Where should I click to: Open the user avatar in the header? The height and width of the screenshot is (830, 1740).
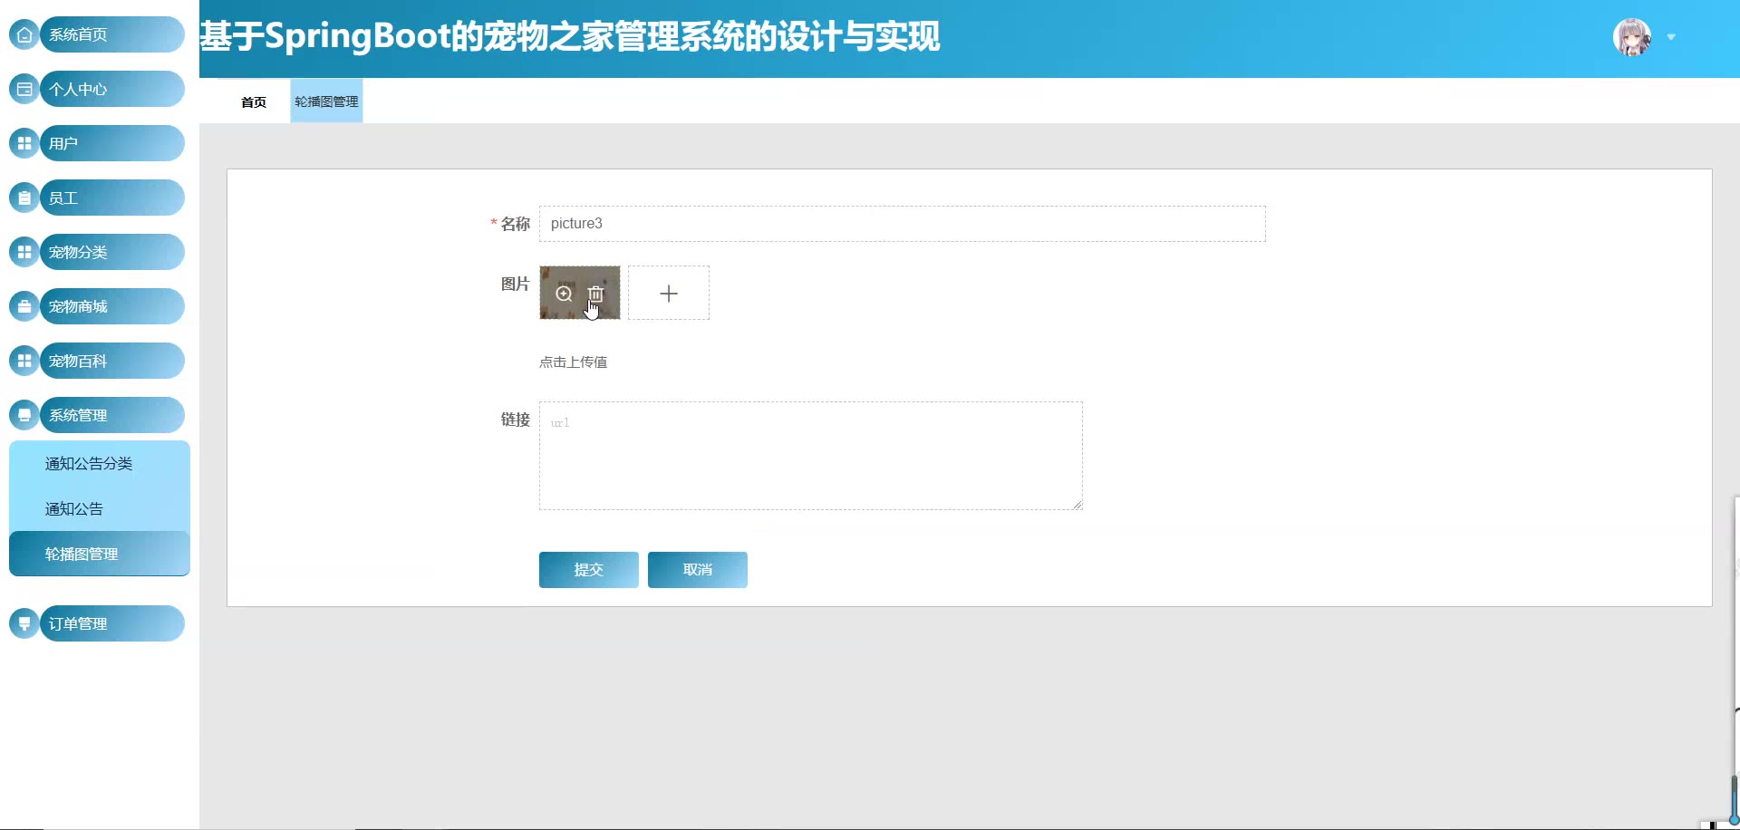[x=1632, y=37]
